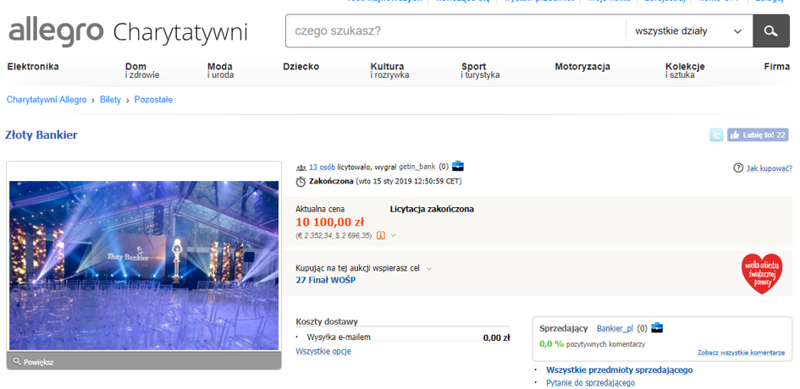The width and height of the screenshot is (800, 389).
Task: Open Zobacz wszystkie komentarze link
Action: [x=742, y=353]
